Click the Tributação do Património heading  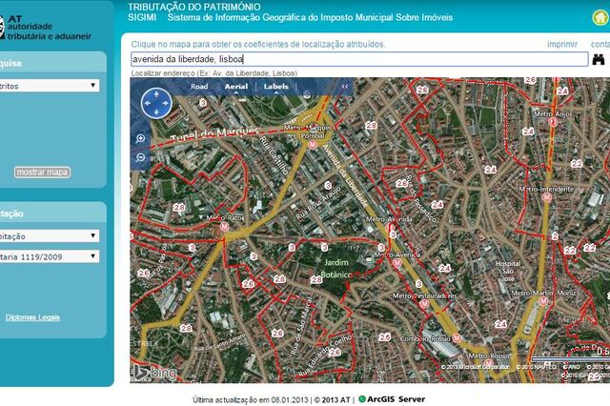(x=194, y=7)
